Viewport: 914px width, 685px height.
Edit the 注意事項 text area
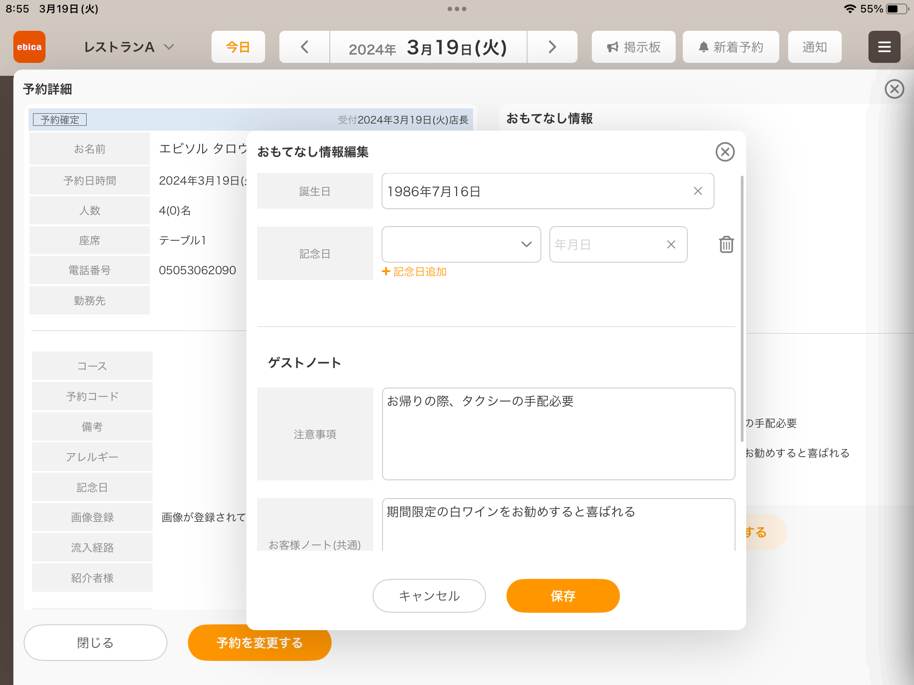point(558,434)
